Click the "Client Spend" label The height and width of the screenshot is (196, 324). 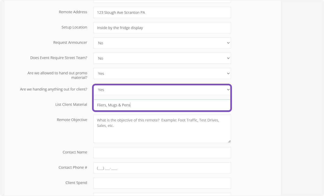76,183
